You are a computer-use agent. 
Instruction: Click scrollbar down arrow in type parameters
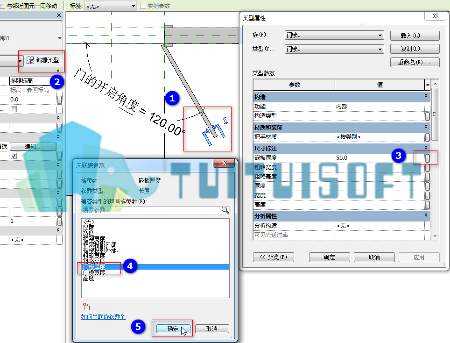click(x=435, y=236)
